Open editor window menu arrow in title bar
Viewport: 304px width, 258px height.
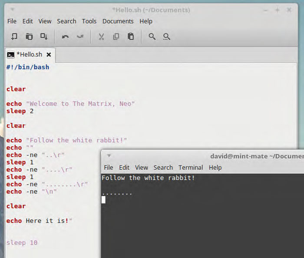(12, 9)
